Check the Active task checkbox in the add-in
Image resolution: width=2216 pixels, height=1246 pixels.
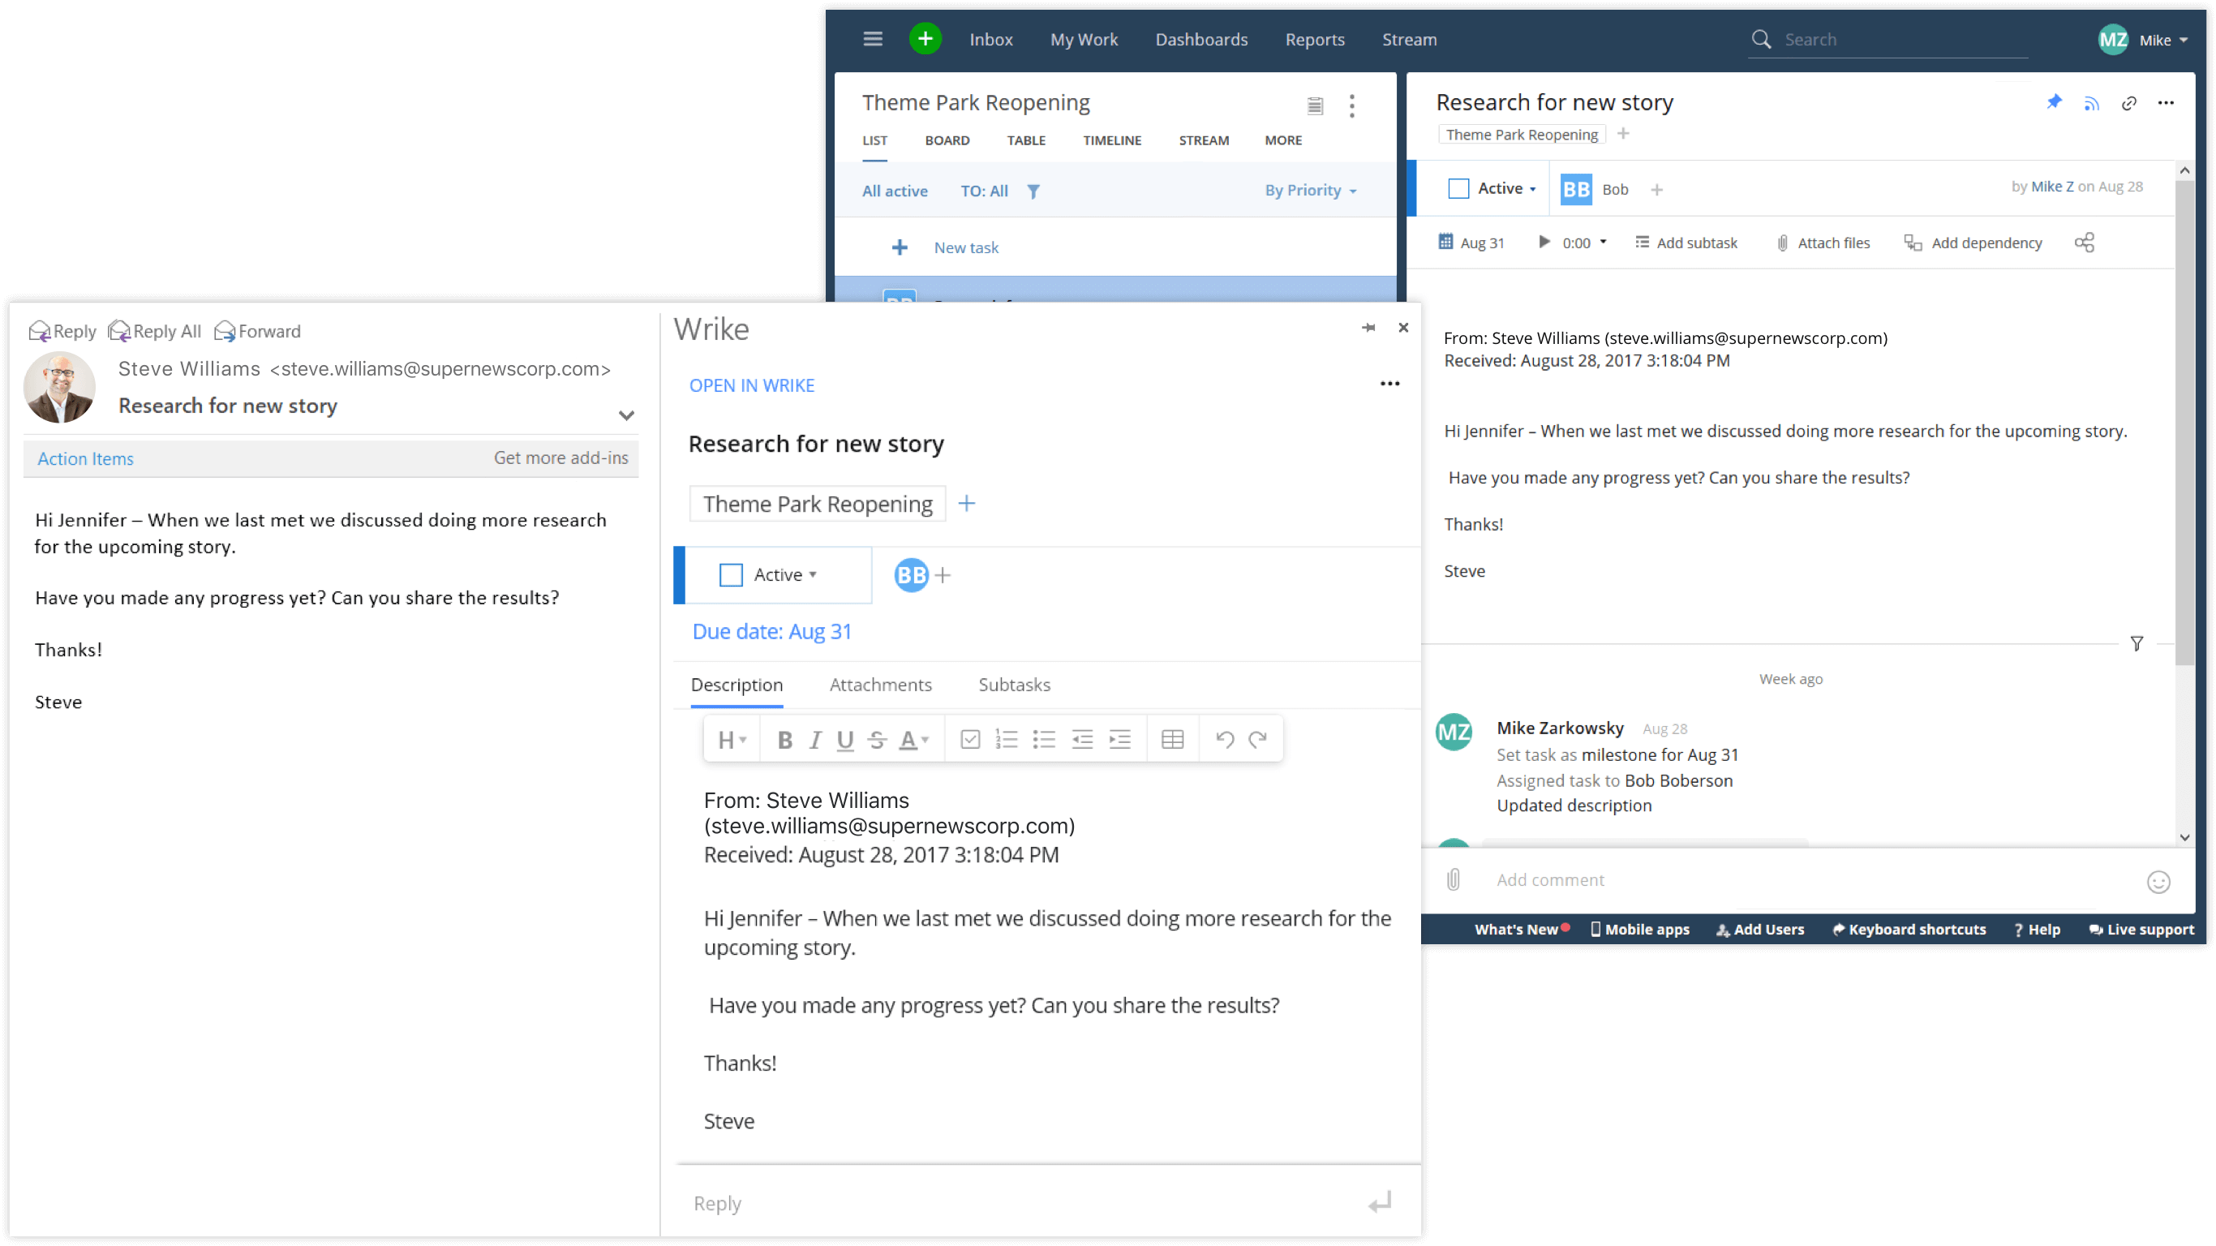pyautogui.click(x=731, y=574)
